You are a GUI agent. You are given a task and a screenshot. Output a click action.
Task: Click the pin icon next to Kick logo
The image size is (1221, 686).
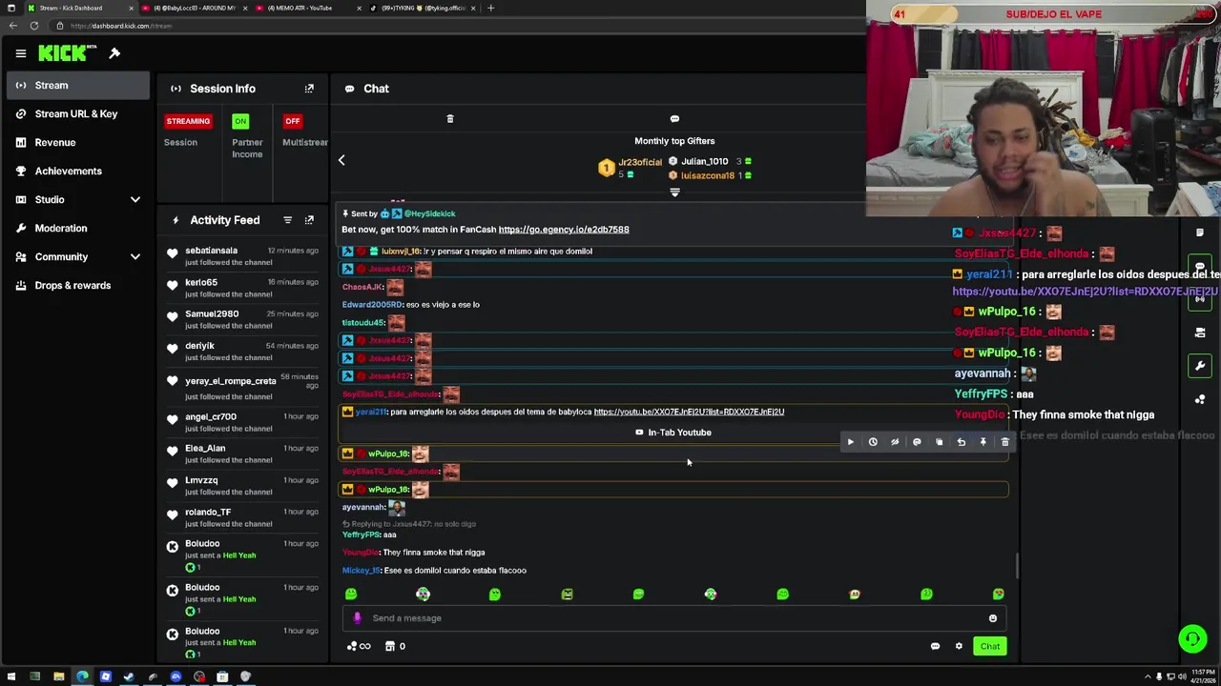point(114,53)
